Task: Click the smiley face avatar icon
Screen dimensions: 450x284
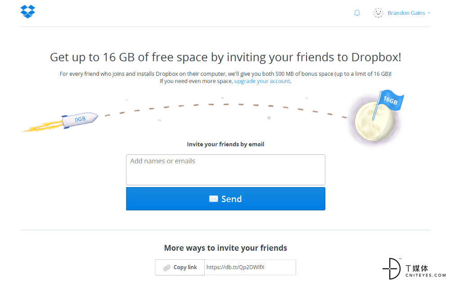Action: pyautogui.click(x=378, y=13)
